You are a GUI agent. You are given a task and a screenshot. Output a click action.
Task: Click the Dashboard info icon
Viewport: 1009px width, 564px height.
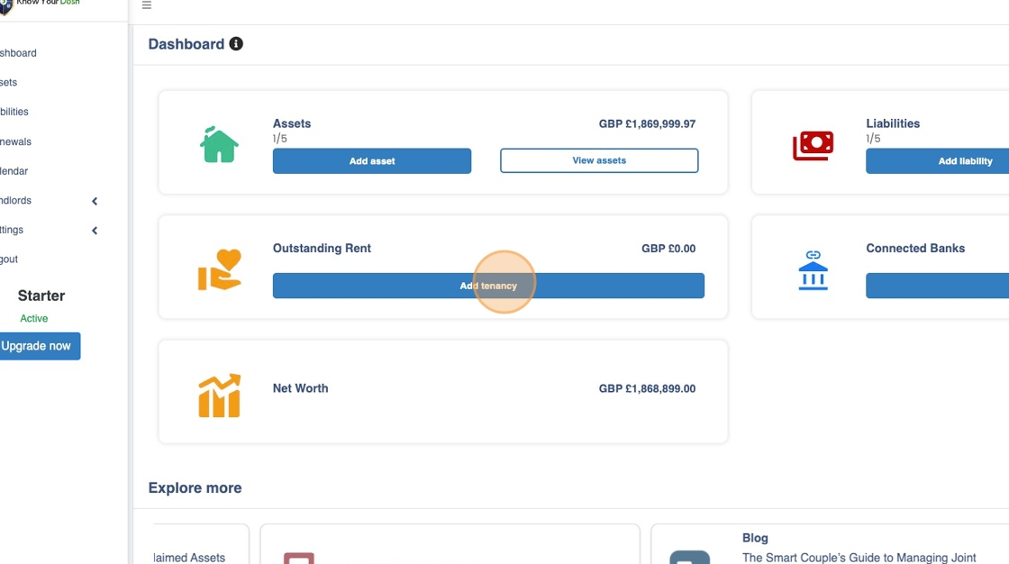point(236,44)
